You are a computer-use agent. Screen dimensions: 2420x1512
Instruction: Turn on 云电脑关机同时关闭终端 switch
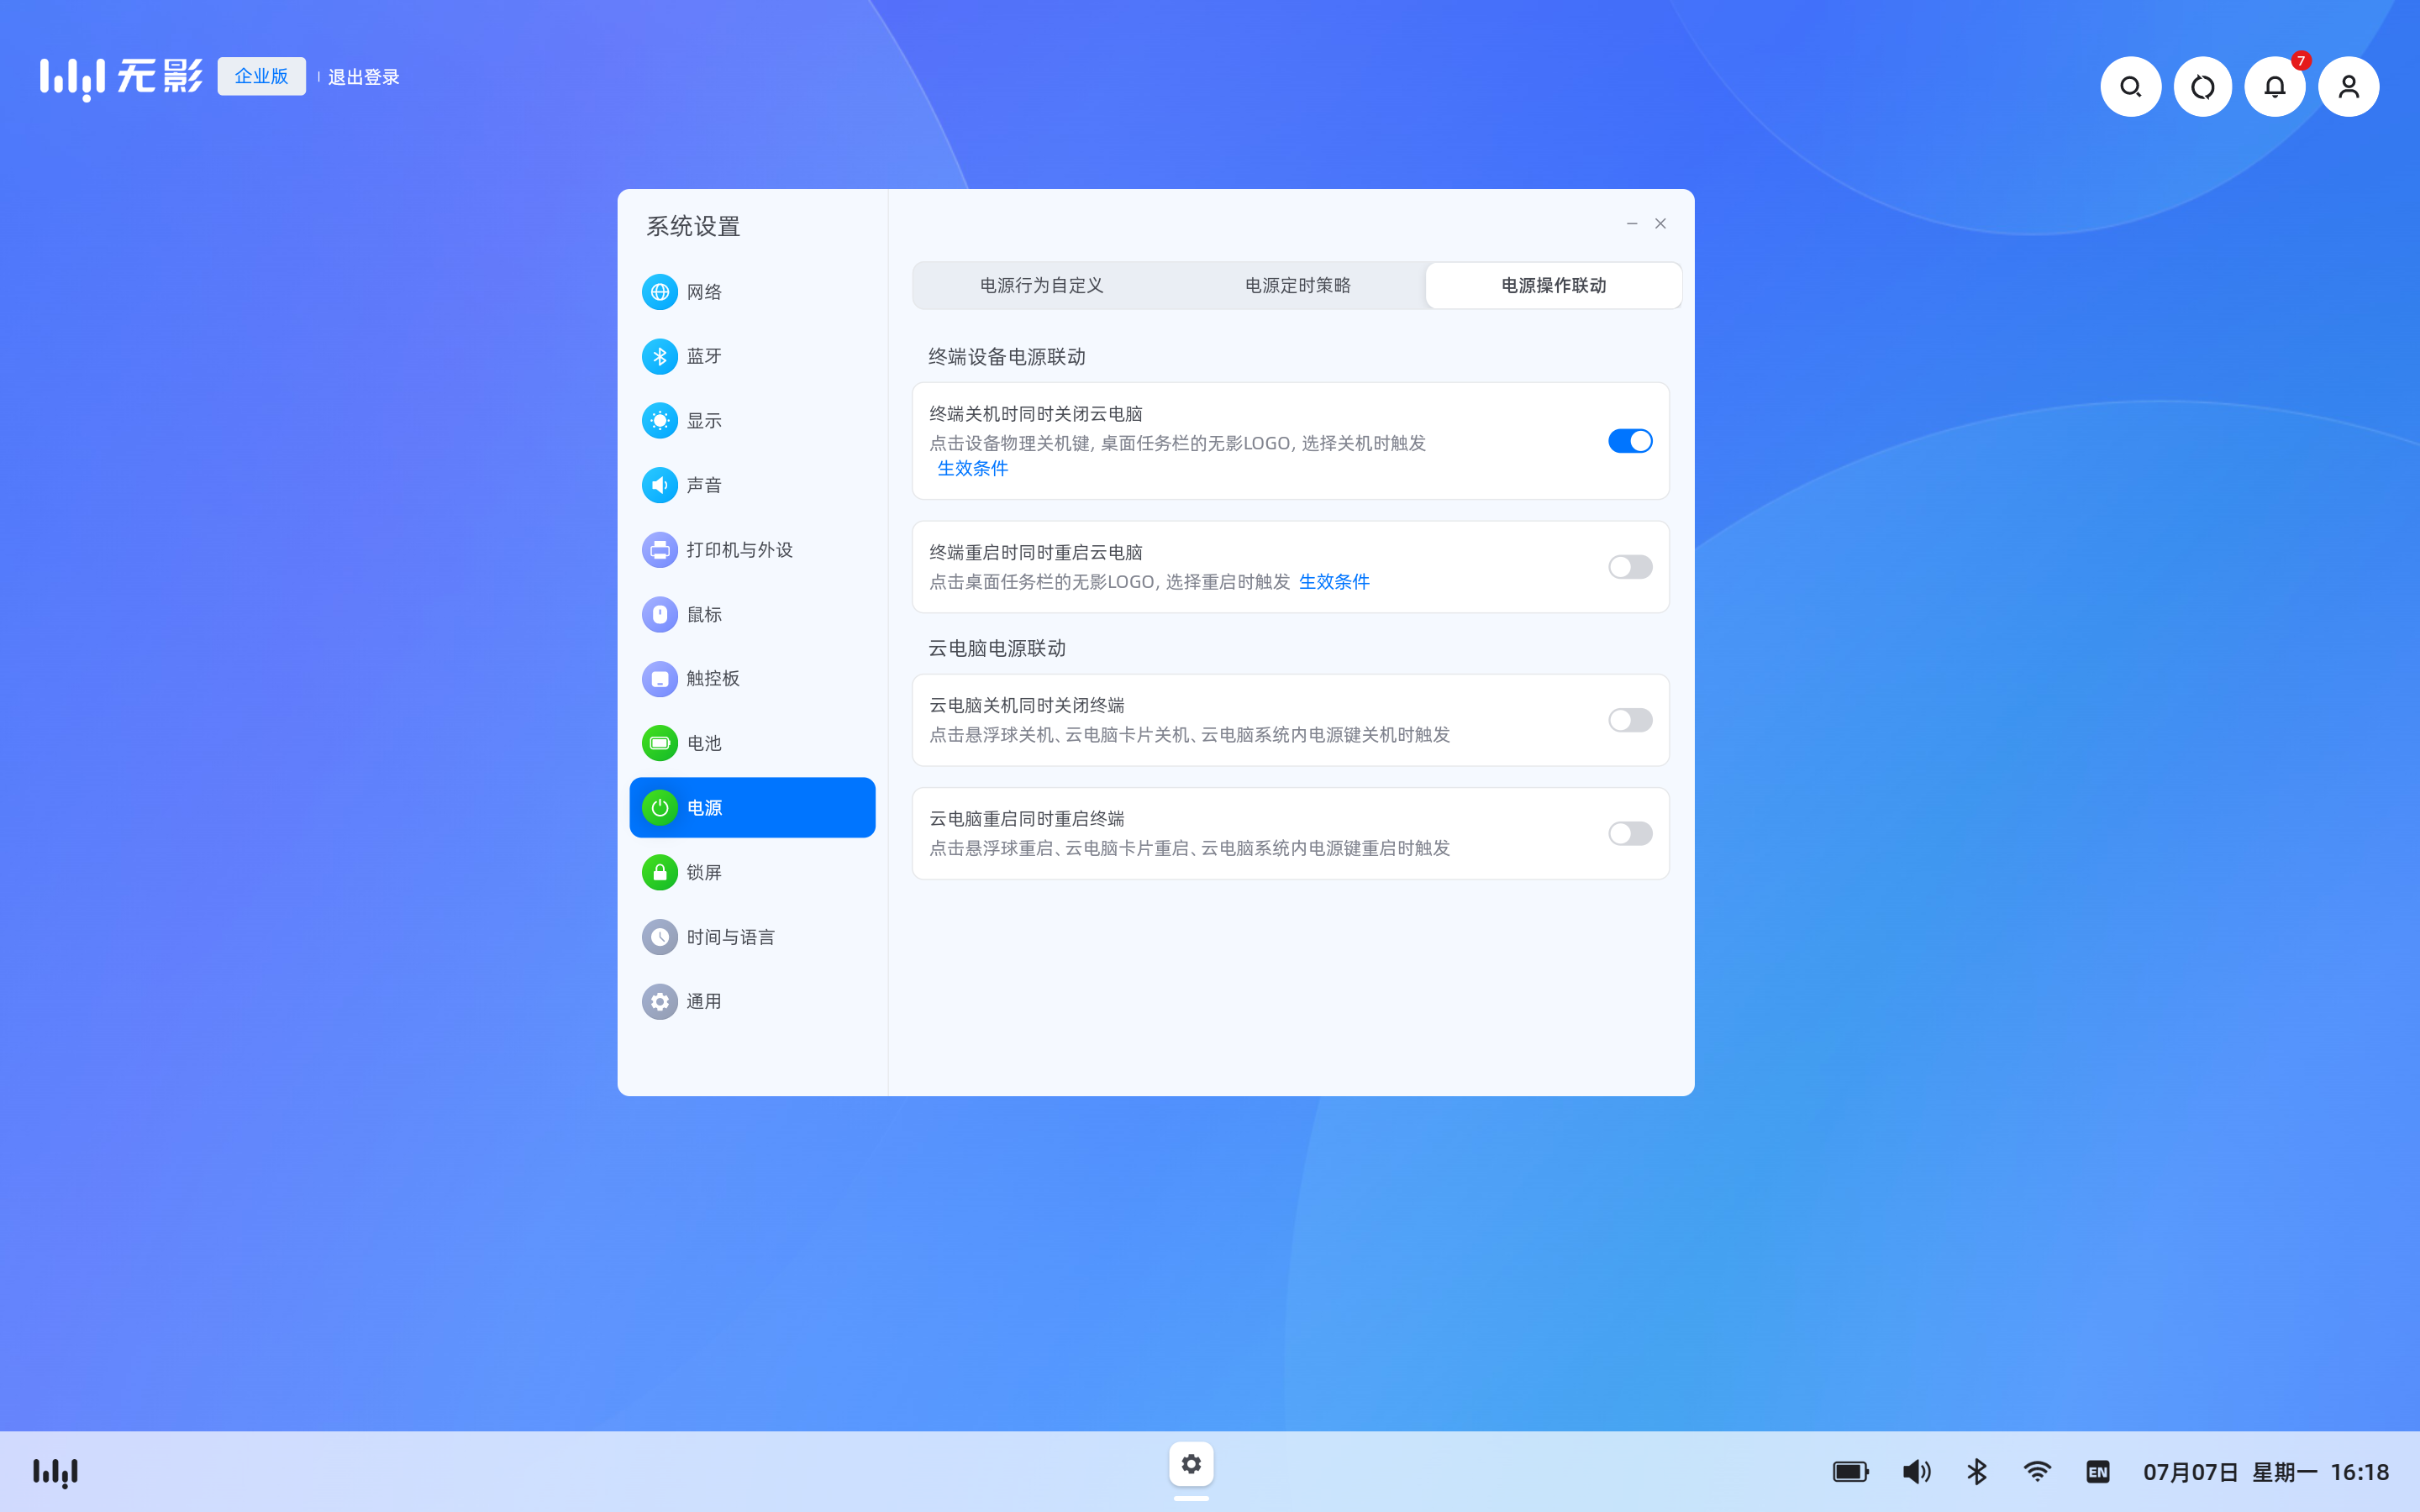pos(1629,720)
